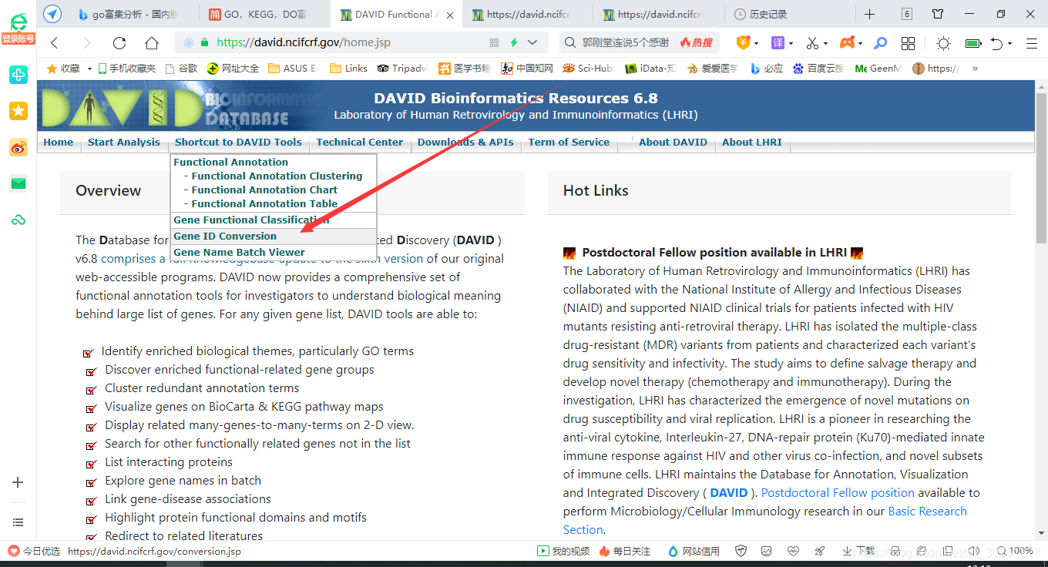Click the blue DAVID link in paragraph
1048x567 pixels.
728,493
